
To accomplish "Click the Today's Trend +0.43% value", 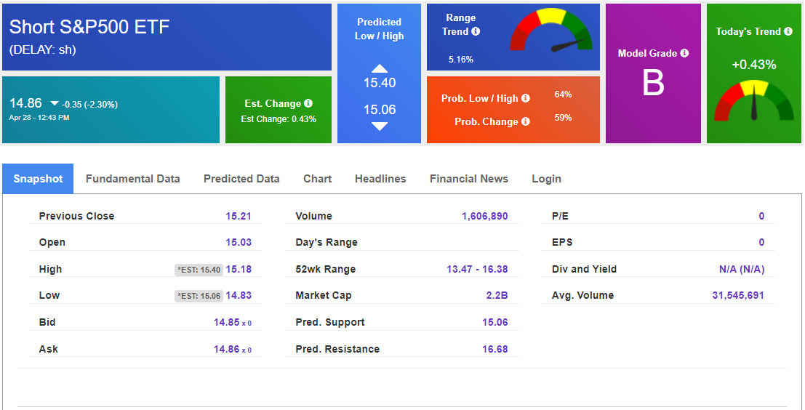I will click(753, 65).
